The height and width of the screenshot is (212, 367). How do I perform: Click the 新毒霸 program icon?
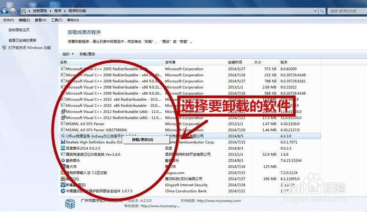pos(63,185)
